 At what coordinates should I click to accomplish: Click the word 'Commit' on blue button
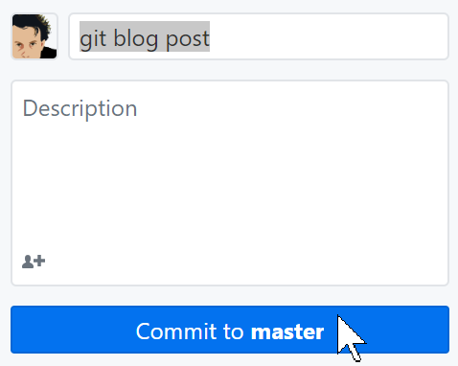[176, 332]
